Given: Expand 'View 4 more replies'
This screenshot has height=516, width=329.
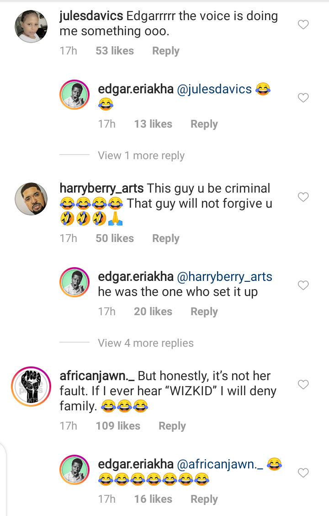Looking at the screenshot, I should click(x=146, y=343).
